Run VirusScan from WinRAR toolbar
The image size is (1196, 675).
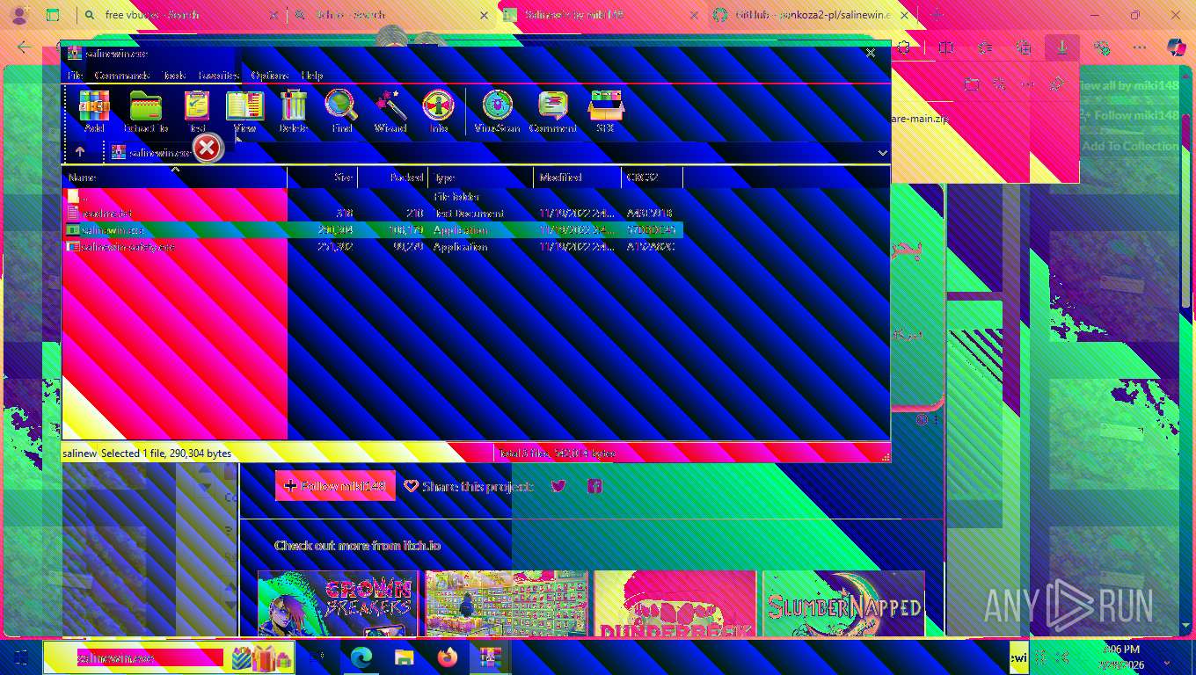[498, 112]
